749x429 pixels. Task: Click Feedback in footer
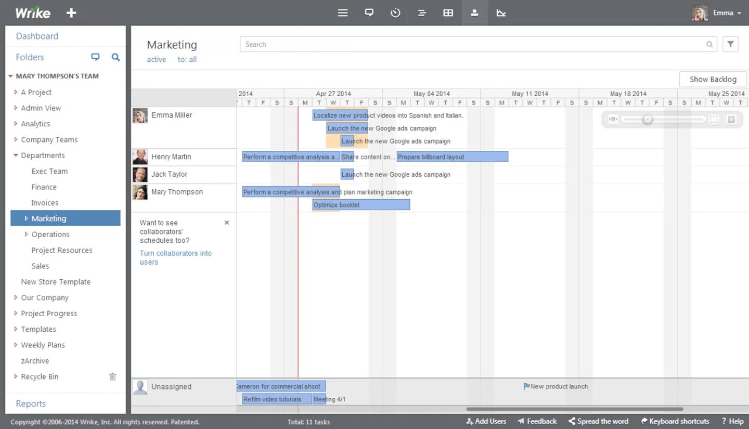(537, 421)
